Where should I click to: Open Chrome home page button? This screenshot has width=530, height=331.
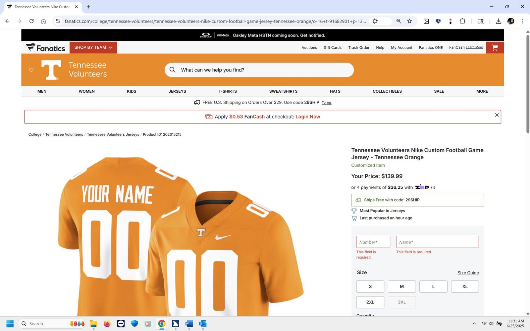43,21
